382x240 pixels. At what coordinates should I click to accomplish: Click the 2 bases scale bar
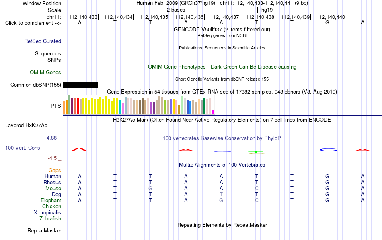(222, 10)
